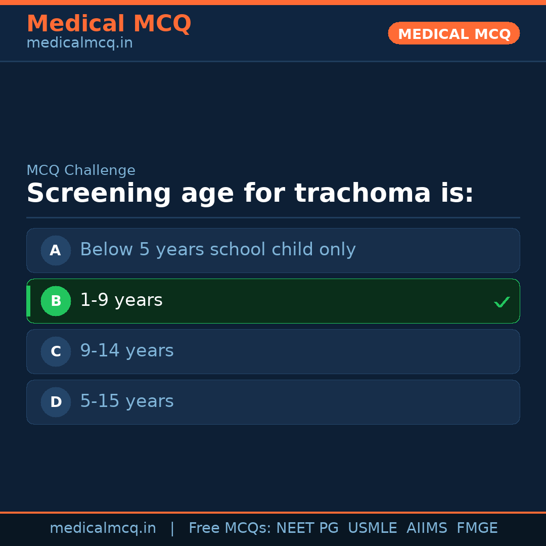Select the letter circle C badge
This screenshot has height=546, width=546.
tap(56, 351)
